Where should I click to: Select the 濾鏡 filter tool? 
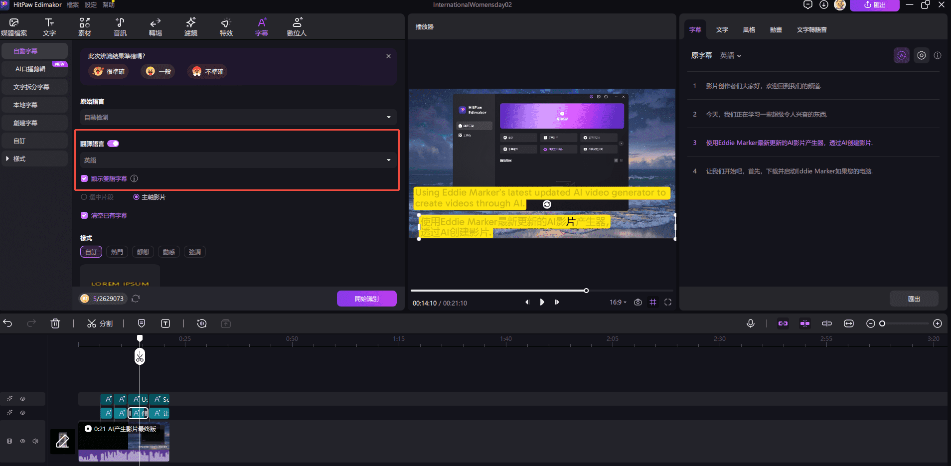pyautogui.click(x=190, y=27)
